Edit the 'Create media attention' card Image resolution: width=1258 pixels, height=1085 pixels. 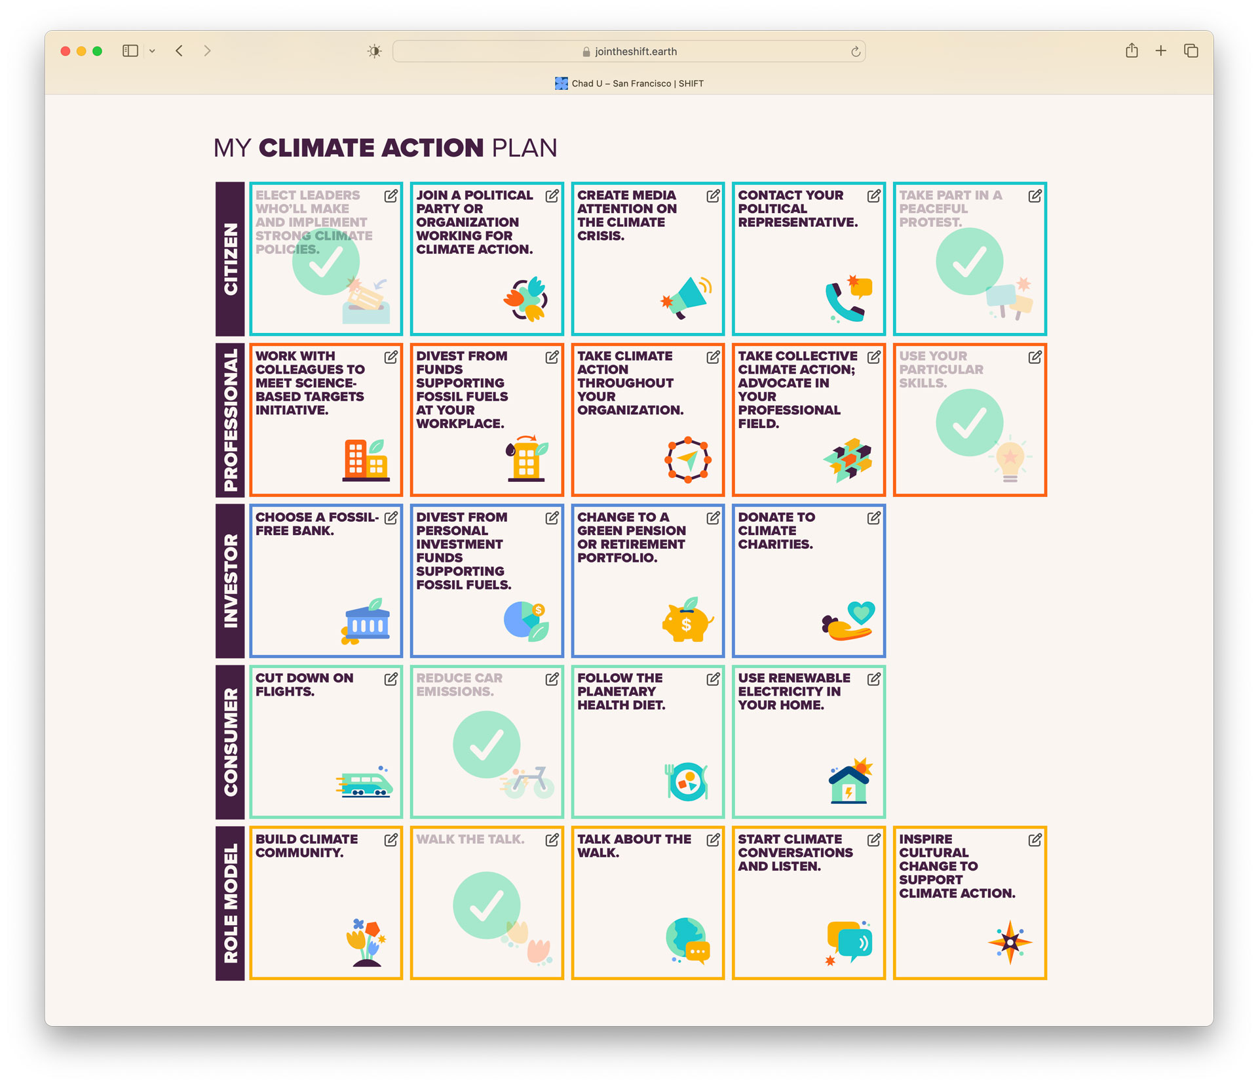pyautogui.click(x=714, y=196)
